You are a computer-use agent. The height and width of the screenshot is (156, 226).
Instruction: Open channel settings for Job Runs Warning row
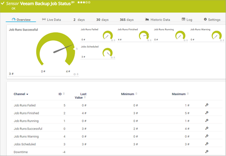pyautogui.click(x=207, y=136)
